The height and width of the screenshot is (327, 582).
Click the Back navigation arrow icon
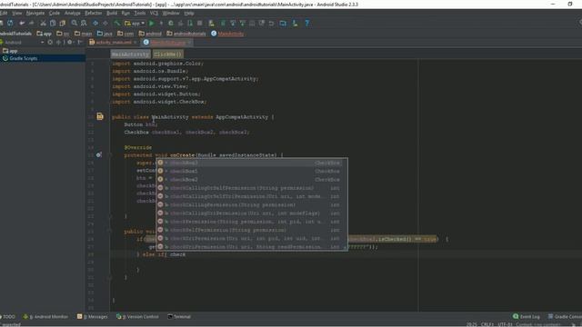point(95,23)
